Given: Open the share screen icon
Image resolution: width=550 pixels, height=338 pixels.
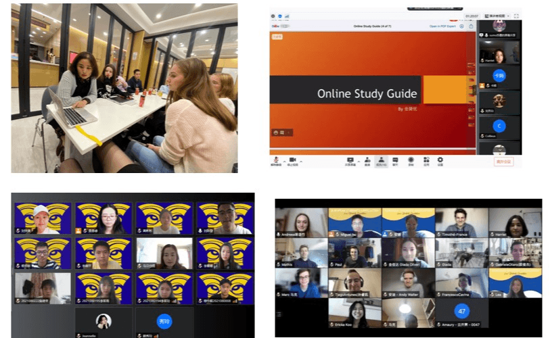Looking at the screenshot, I should tap(350, 160).
